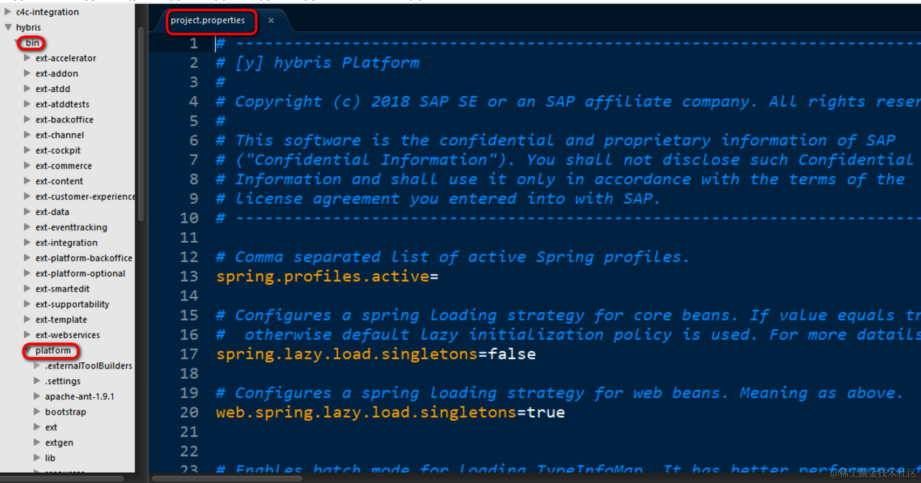Click 'license agreement you entered' comment
The height and width of the screenshot is (483, 921).
pos(438,199)
